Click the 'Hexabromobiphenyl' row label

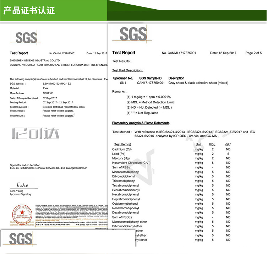tap(125, 194)
